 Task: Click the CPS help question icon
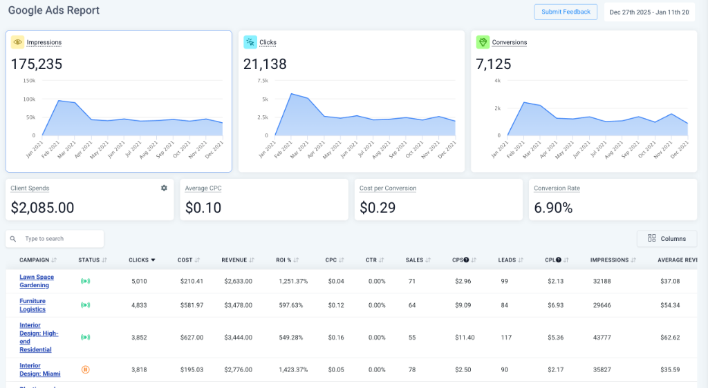click(467, 260)
